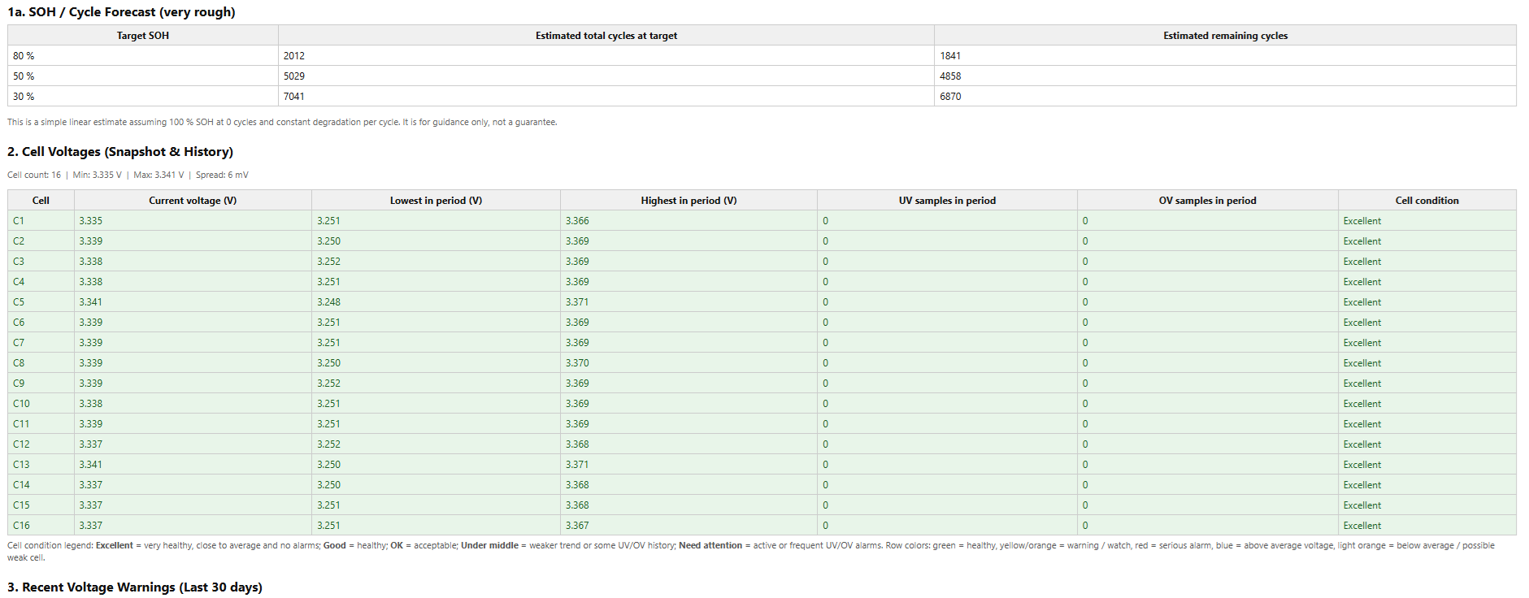Click "OV samples in period" header
This screenshot has width=1529, height=598.
pos(1207,201)
